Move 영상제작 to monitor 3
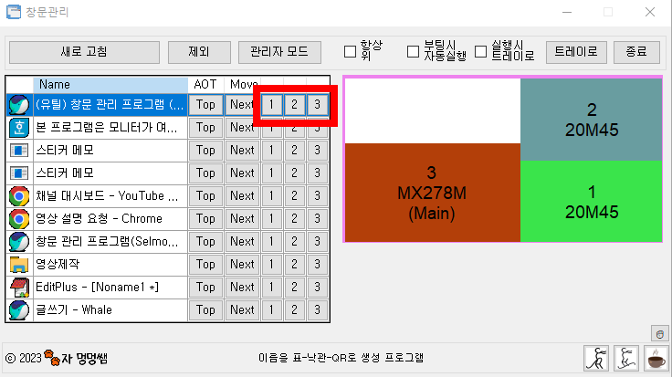This screenshot has width=672, height=377. (317, 264)
